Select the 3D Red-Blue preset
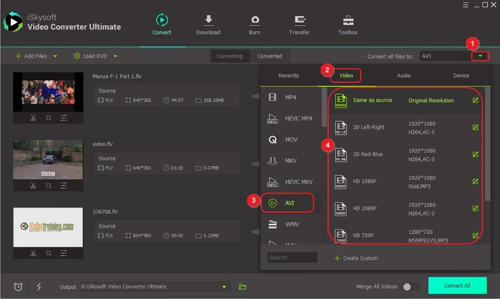The height and width of the screenshot is (299, 500). coord(406,154)
